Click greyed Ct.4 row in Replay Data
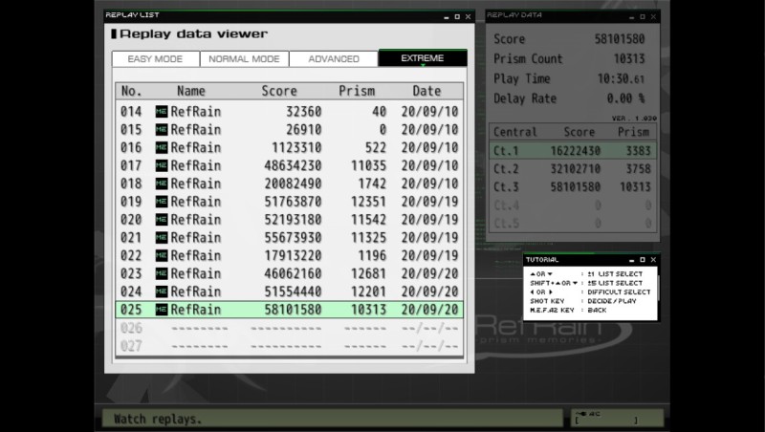This screenshot has width=765, height=432. coord(573,205)
